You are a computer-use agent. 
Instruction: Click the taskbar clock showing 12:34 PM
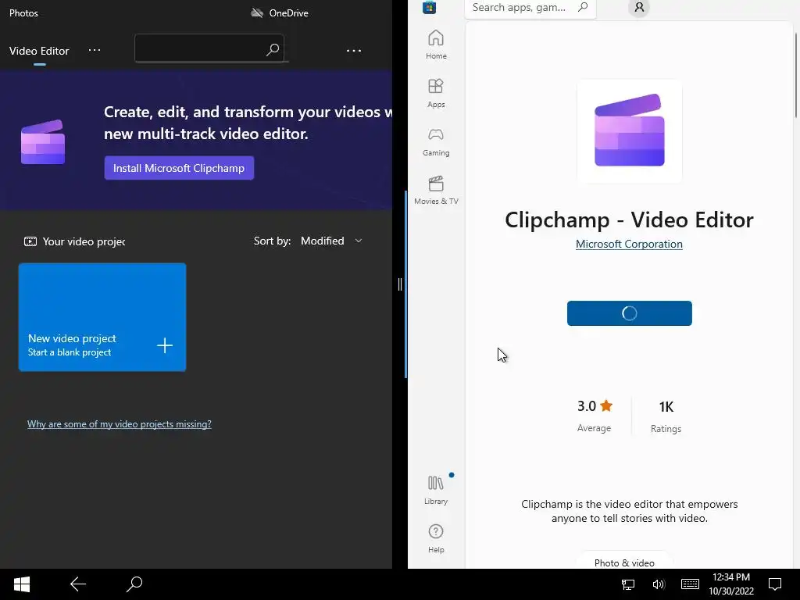tap(731, 584)
